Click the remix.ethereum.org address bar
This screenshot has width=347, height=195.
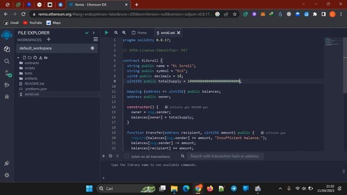(x=124, y=14)
